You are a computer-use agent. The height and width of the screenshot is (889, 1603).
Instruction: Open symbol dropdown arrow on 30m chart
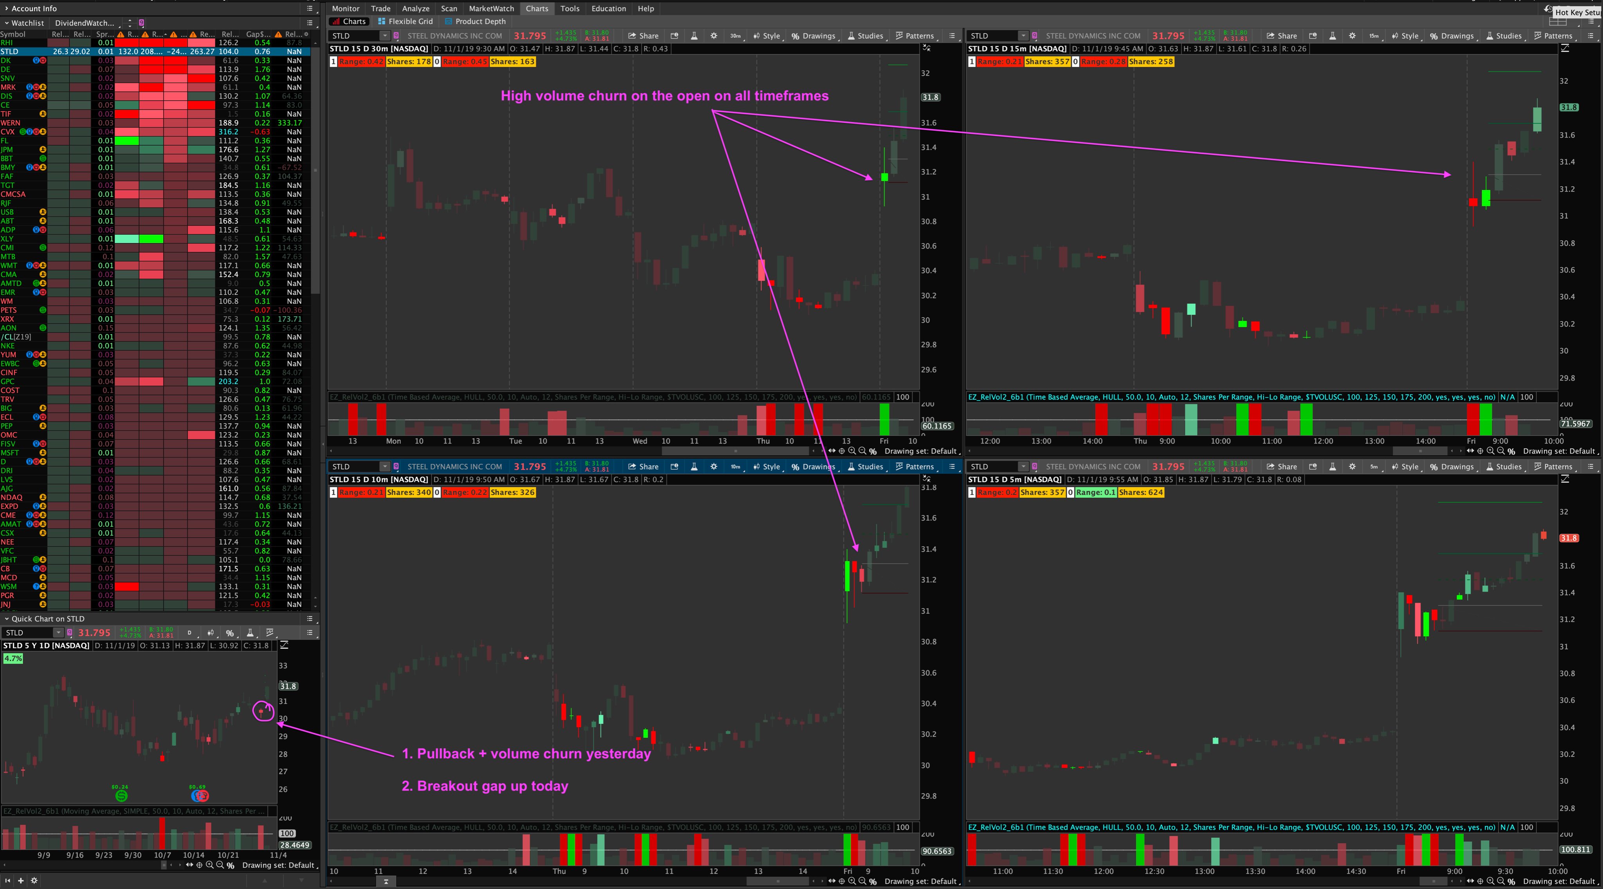[385, 36]
